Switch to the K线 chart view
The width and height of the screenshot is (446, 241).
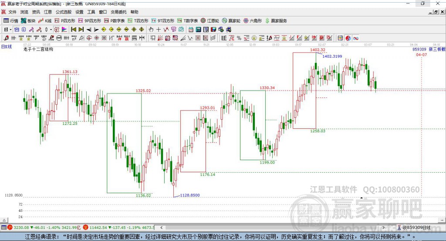pyautogui.click(x=45, y=21)
